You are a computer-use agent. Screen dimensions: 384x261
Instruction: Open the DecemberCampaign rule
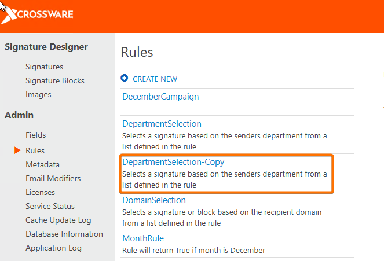pos(160,97)
